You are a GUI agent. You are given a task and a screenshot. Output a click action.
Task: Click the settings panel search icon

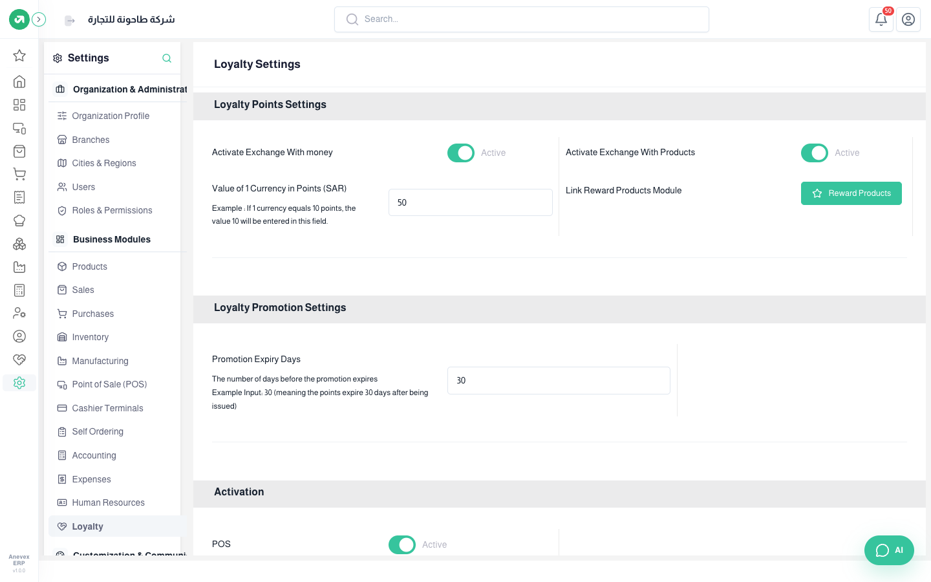pyautogui.click(x=167, y=58)
